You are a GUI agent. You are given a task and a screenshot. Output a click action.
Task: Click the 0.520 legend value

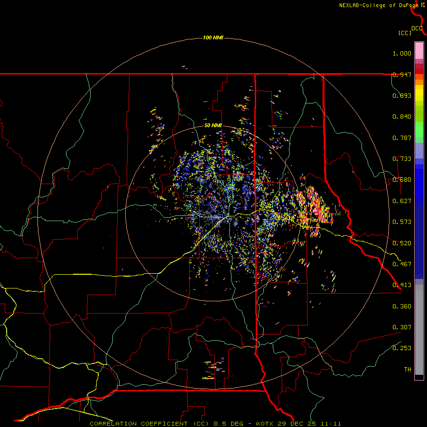coord(402,243)
